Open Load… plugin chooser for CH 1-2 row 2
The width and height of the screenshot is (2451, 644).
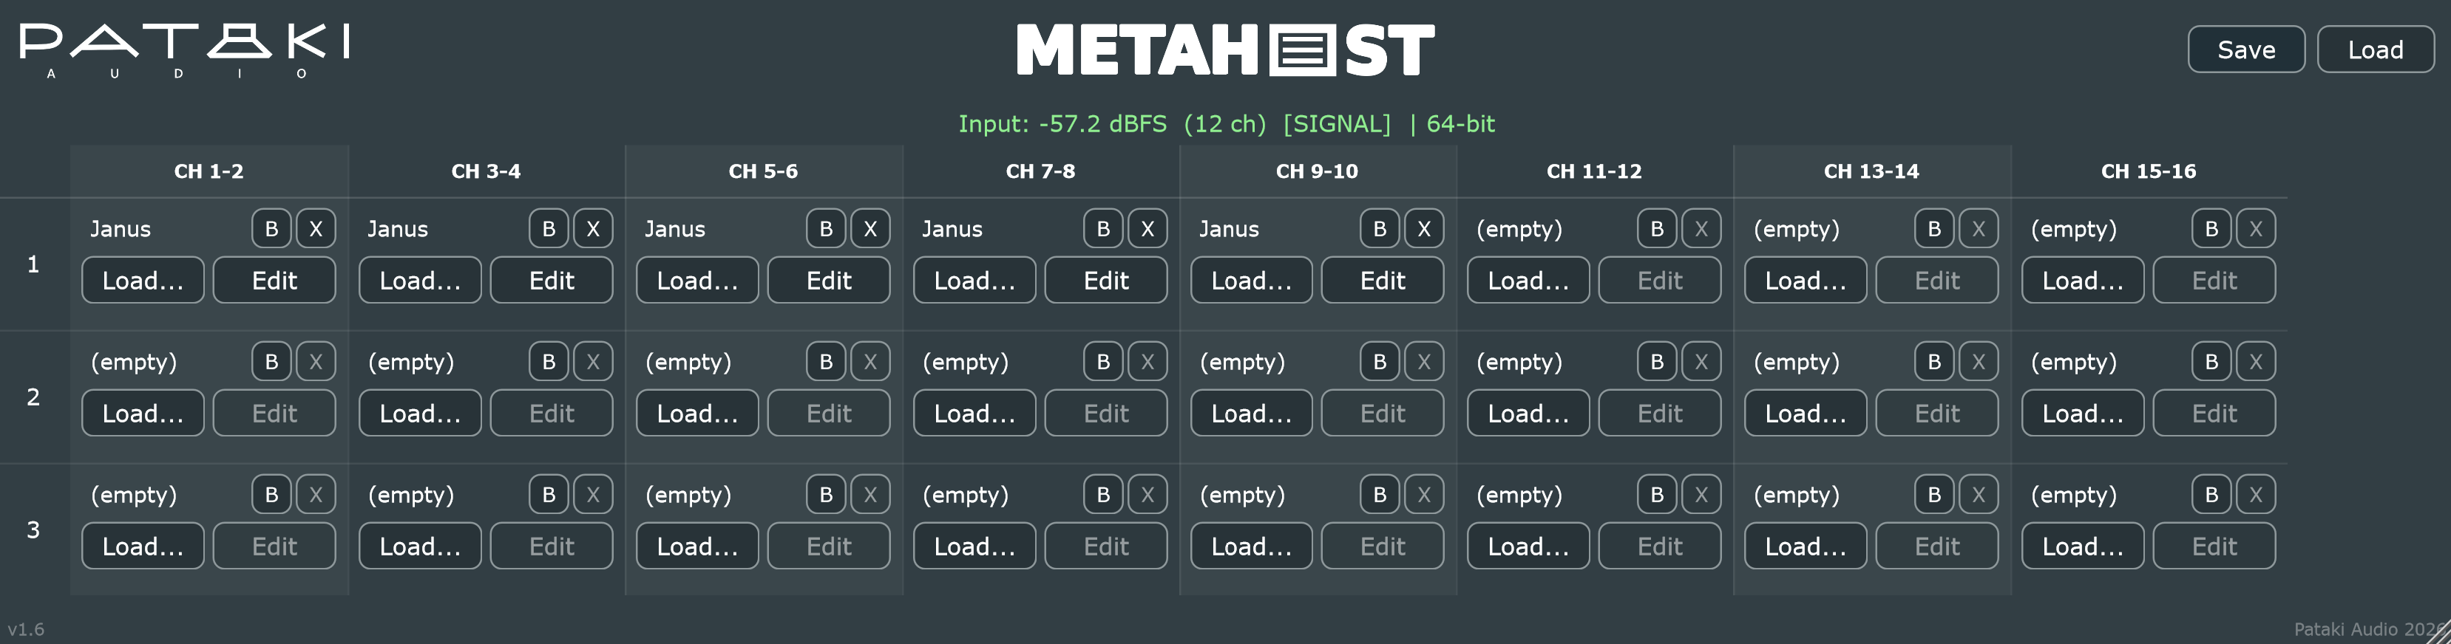143,413
